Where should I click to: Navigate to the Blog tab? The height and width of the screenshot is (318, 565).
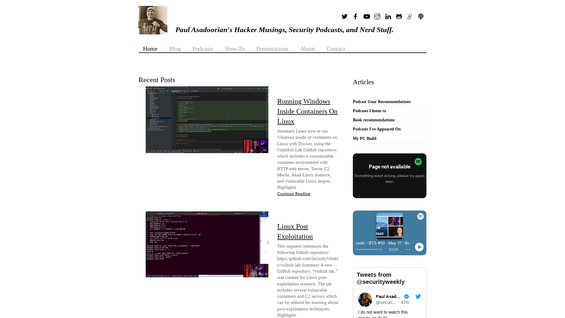click(x=175, y=49)
